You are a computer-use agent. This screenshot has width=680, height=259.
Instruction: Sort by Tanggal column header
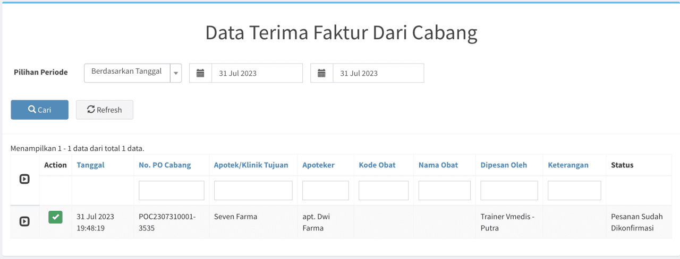[91, 165]
